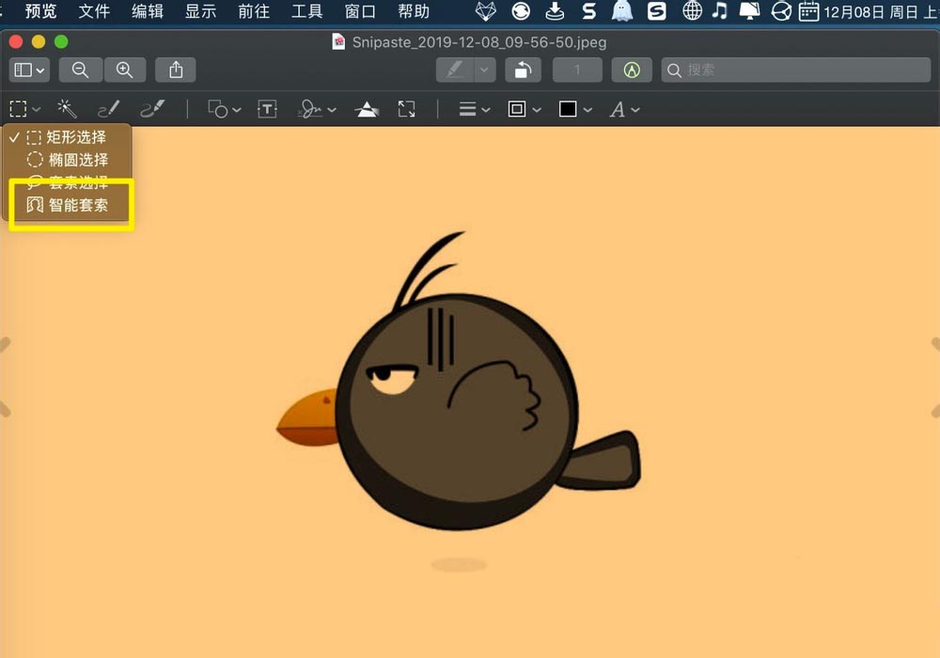
Task: Insert a text box with Text tool
Action: (267, 109)
